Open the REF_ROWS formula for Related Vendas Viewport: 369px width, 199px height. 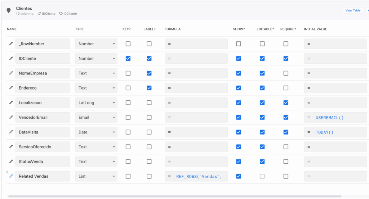[x=196, y=176]
